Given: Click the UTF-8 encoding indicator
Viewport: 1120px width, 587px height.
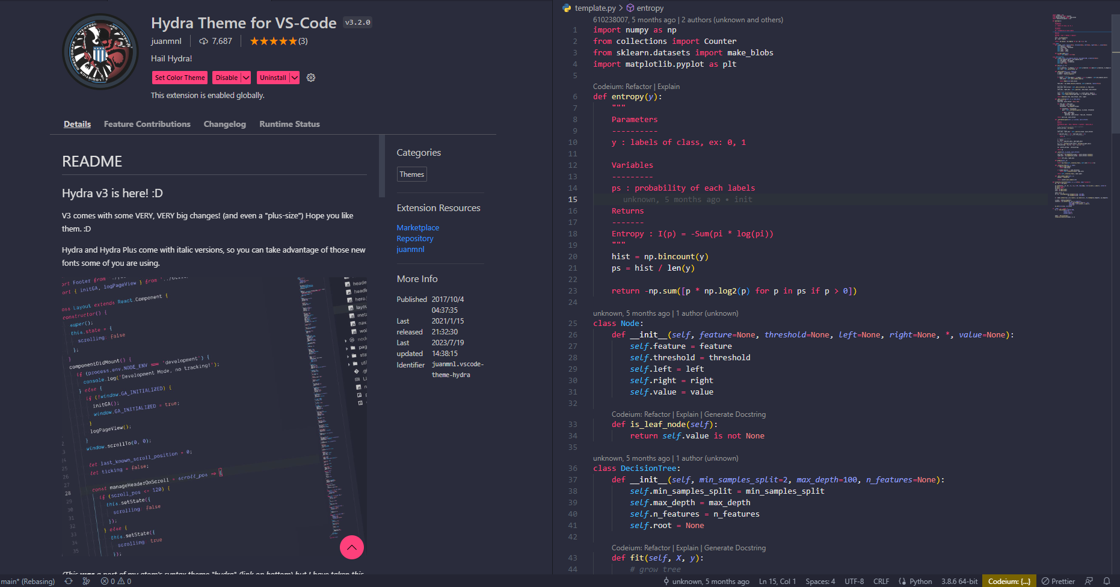Looking at the screenshot, I should coord(854,581).
